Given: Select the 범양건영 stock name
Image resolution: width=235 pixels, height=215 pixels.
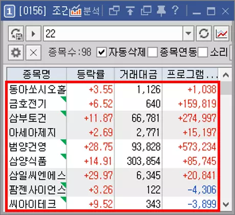Looking at the screenshot, I should (28, 147).
